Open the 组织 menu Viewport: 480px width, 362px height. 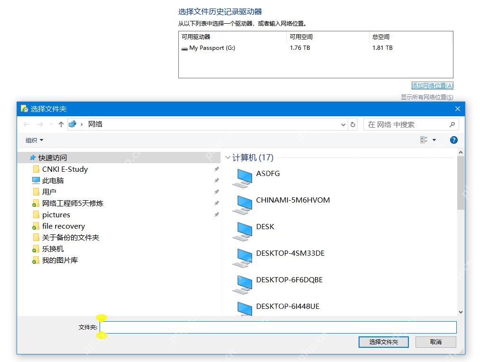pyautogui.click(x=34, y=140)
